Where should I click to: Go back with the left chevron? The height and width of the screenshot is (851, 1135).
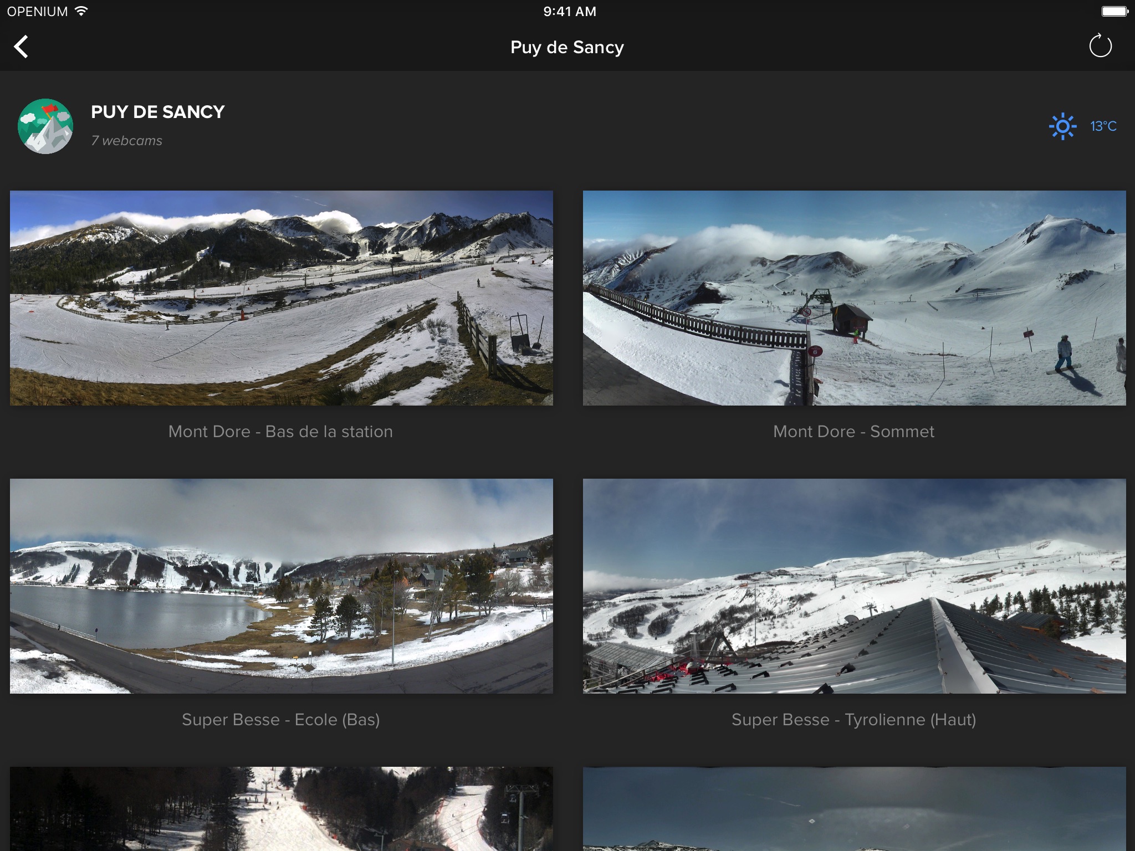[x=21, y=47]
